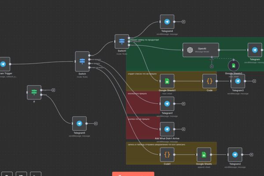Screen dimensions: 264x176
Task: Add a node after Telegram5
Action: (96, 124)
